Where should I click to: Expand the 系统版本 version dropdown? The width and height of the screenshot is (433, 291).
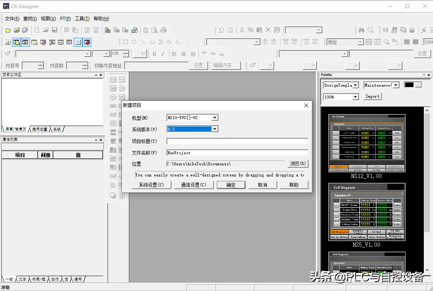pos(215,129)
